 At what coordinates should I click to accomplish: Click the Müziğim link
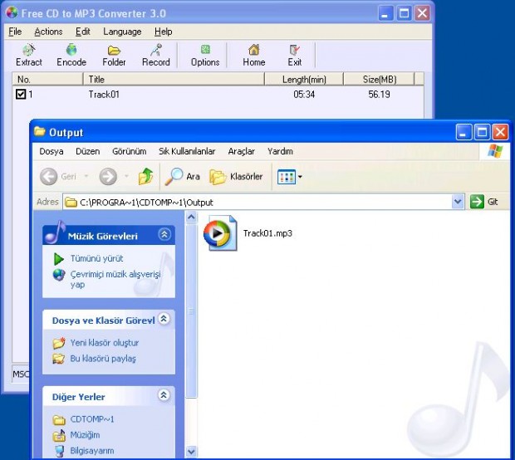[85, 435]
